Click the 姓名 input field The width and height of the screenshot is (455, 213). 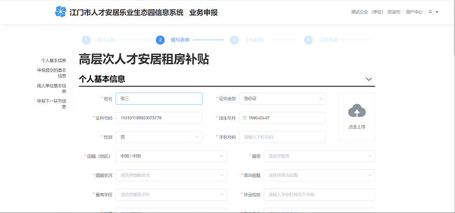click(x=159, y=99)
